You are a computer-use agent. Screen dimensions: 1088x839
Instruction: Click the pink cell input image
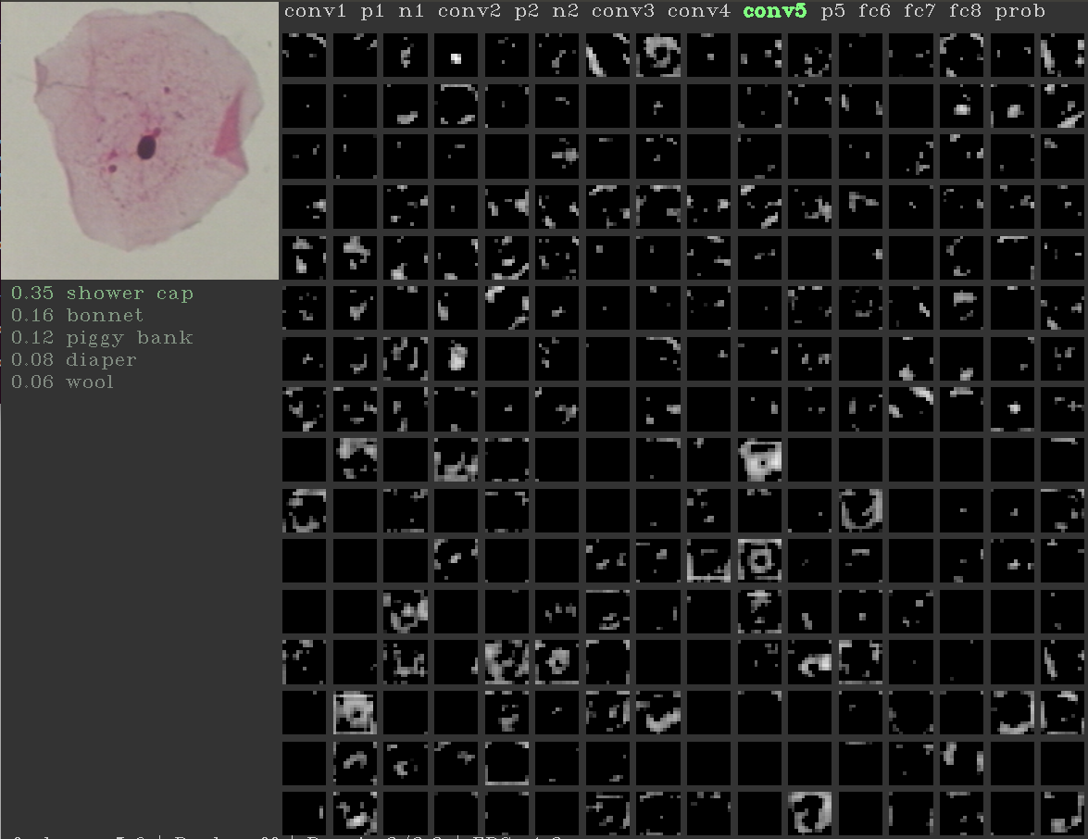(x=140, y=140)
